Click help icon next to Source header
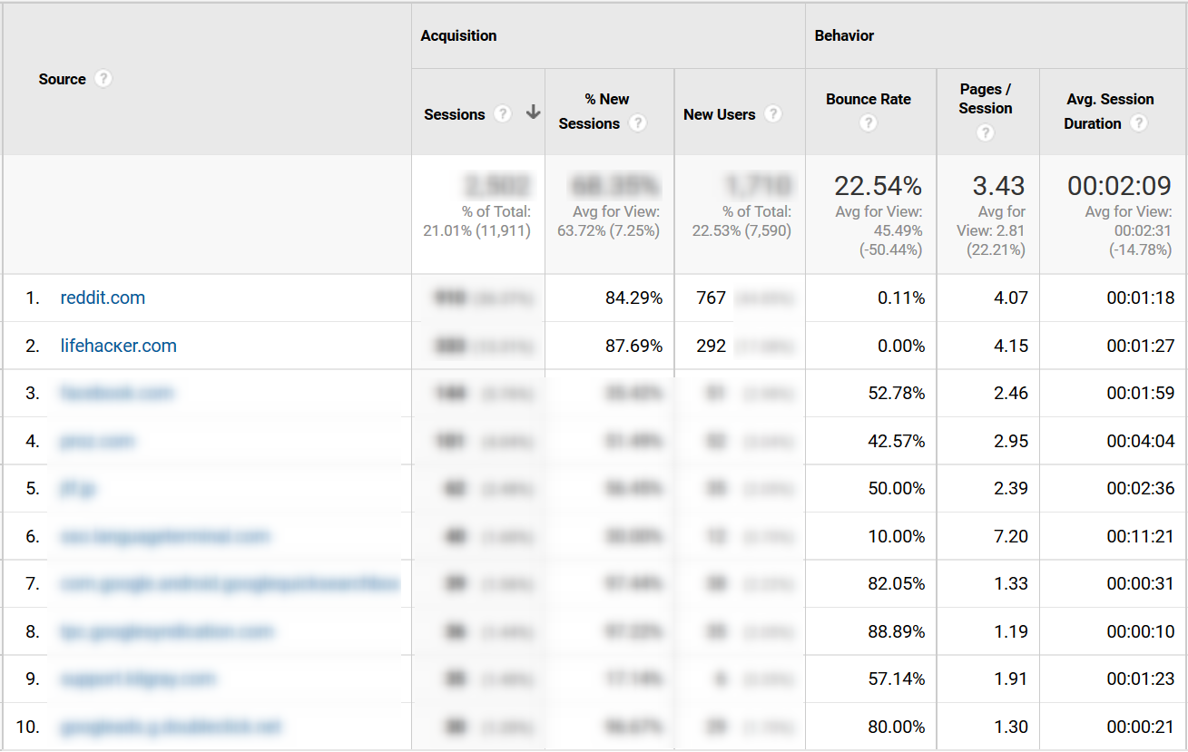The width and height of the screenshot is (1188, 752). (x=103, y=79)
